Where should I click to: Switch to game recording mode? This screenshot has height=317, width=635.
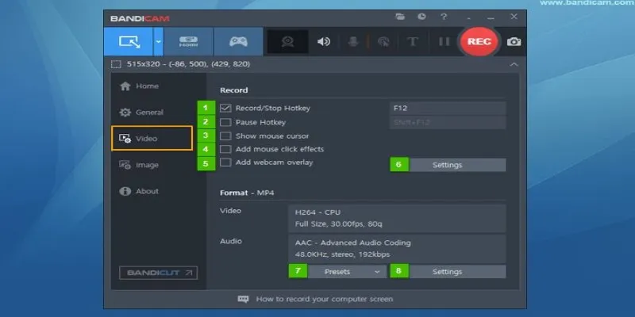click(238, 42)
